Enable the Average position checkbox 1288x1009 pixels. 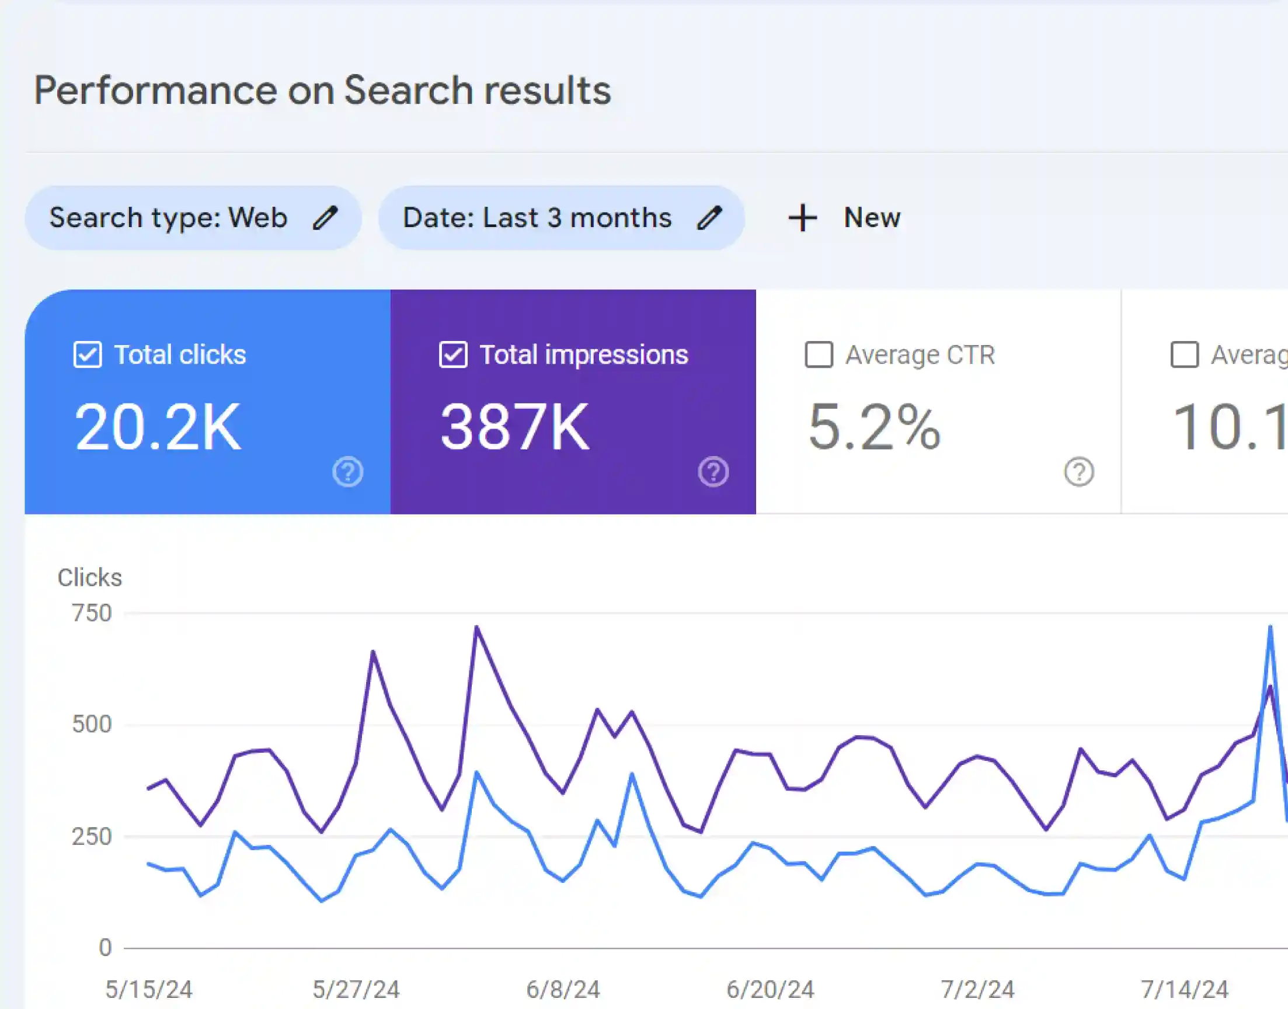click(1185, 354)
